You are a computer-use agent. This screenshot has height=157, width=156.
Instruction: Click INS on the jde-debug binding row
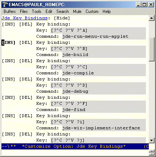click(8, 79)
